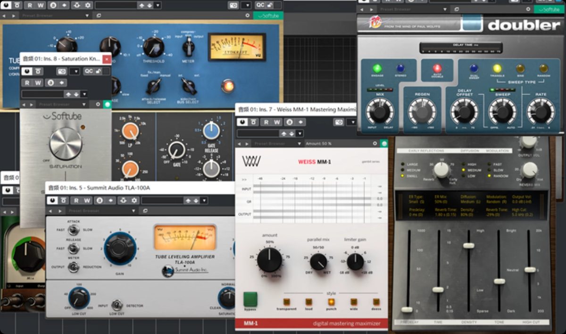Click bypass icon in Weiss MM-1 window
This screenshot has width=566, height=334.
point(254,122)
